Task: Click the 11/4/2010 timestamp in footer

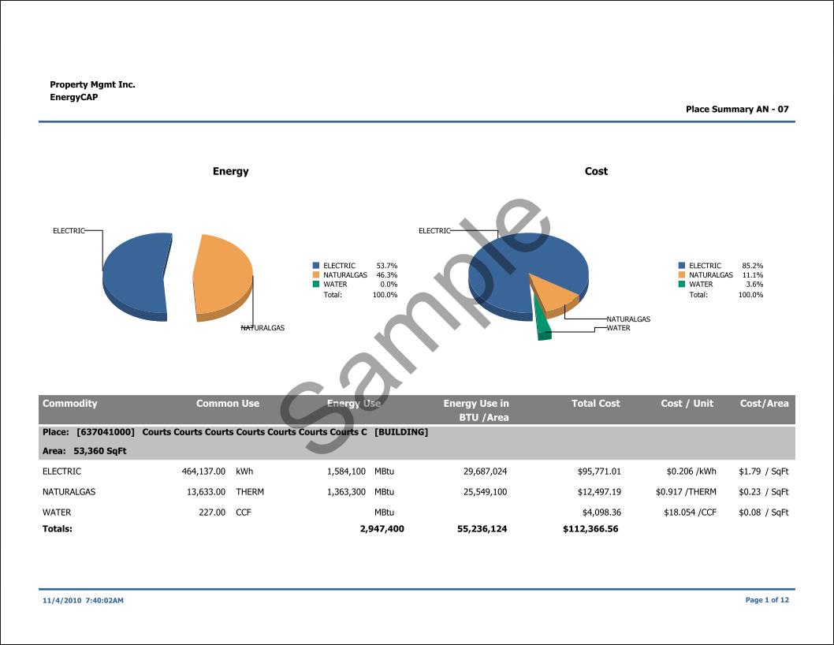Action: pyautogui.click(x=83, y=601)
